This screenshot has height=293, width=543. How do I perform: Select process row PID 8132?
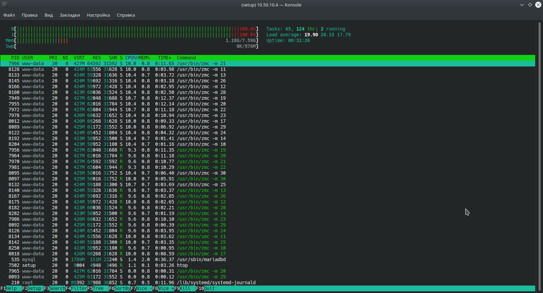[x=268, y=184]
